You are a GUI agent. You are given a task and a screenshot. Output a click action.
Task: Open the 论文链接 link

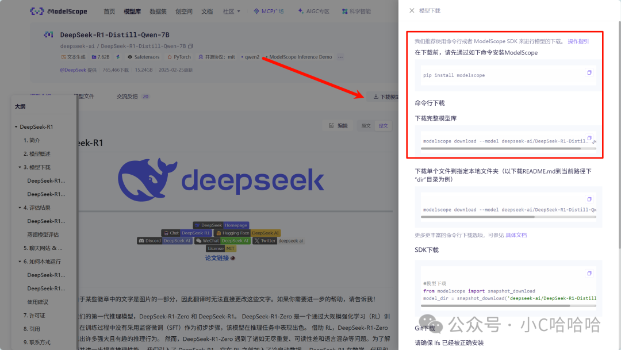217,258
